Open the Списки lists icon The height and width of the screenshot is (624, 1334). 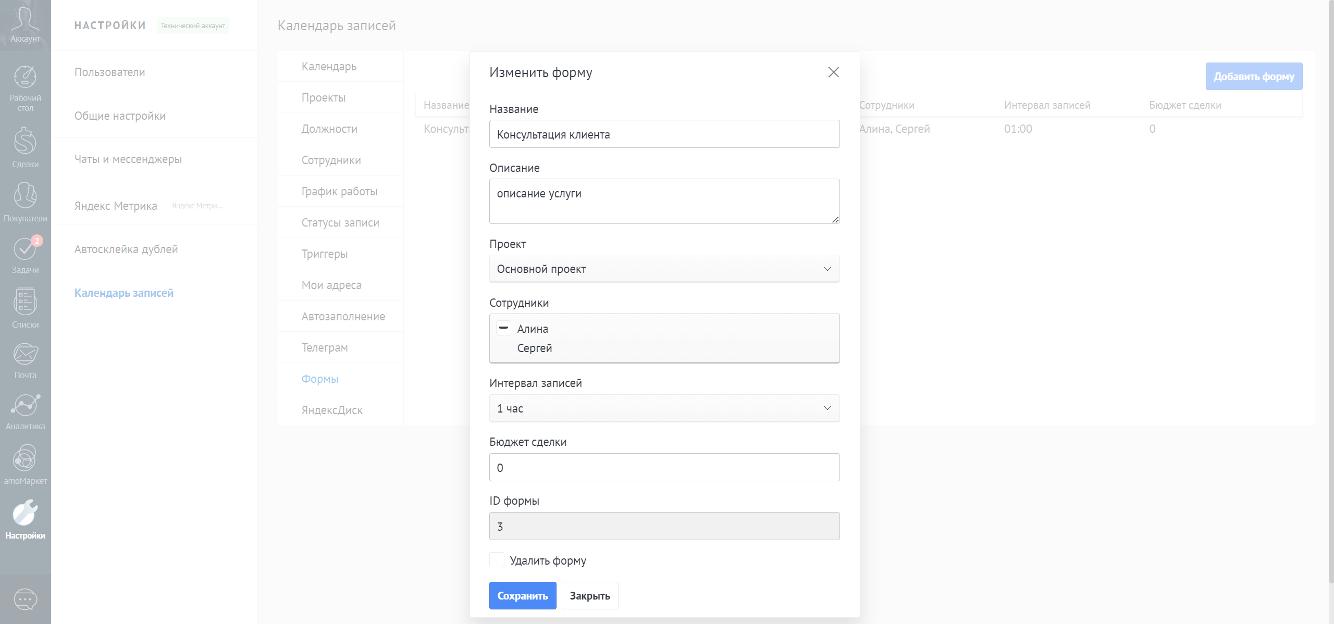pyautogui.click(x=25, y=308)
